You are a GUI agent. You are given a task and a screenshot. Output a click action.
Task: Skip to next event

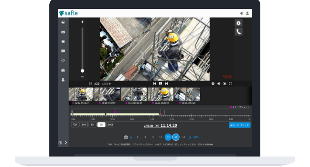pyautogui.click(x=166, y=83)
